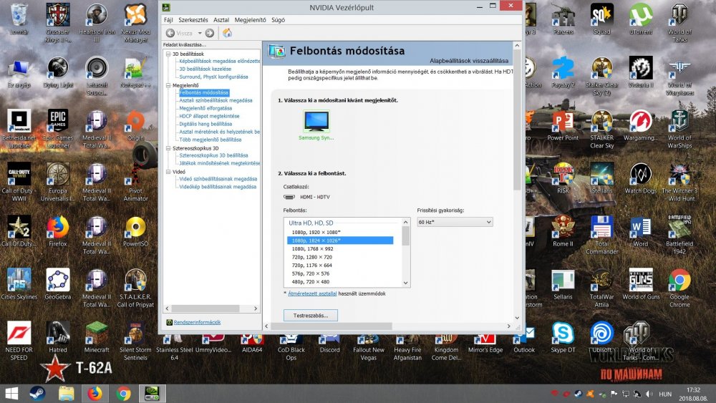Open Rome II desktop icon

(563, 231)
